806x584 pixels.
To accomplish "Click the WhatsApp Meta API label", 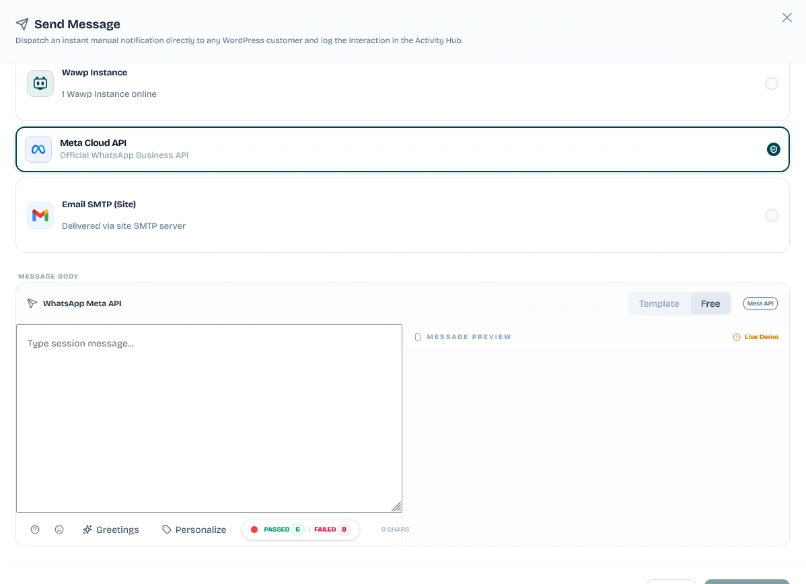I will [82, 303].
